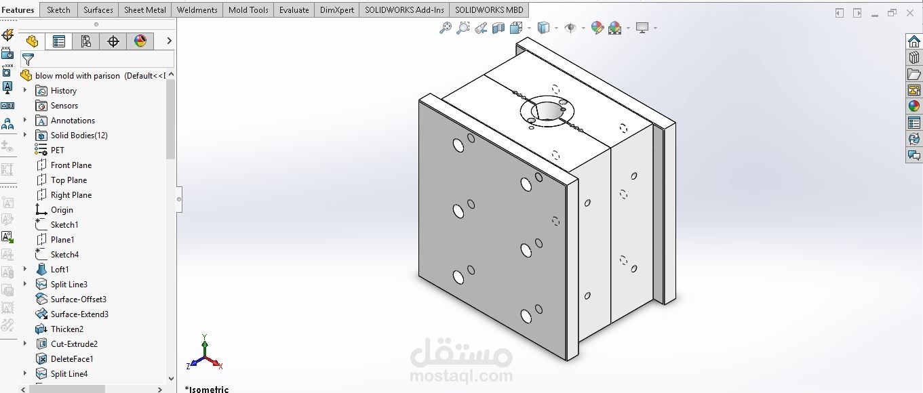Open SOLIDWORKS Resources home icon in task pane
This screenshot has height=393, width=923.
coord(914,41)
